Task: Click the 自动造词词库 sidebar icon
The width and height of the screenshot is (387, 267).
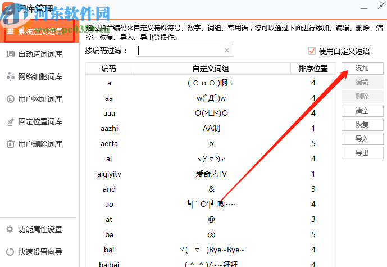Action: click(x=11, y=54)
